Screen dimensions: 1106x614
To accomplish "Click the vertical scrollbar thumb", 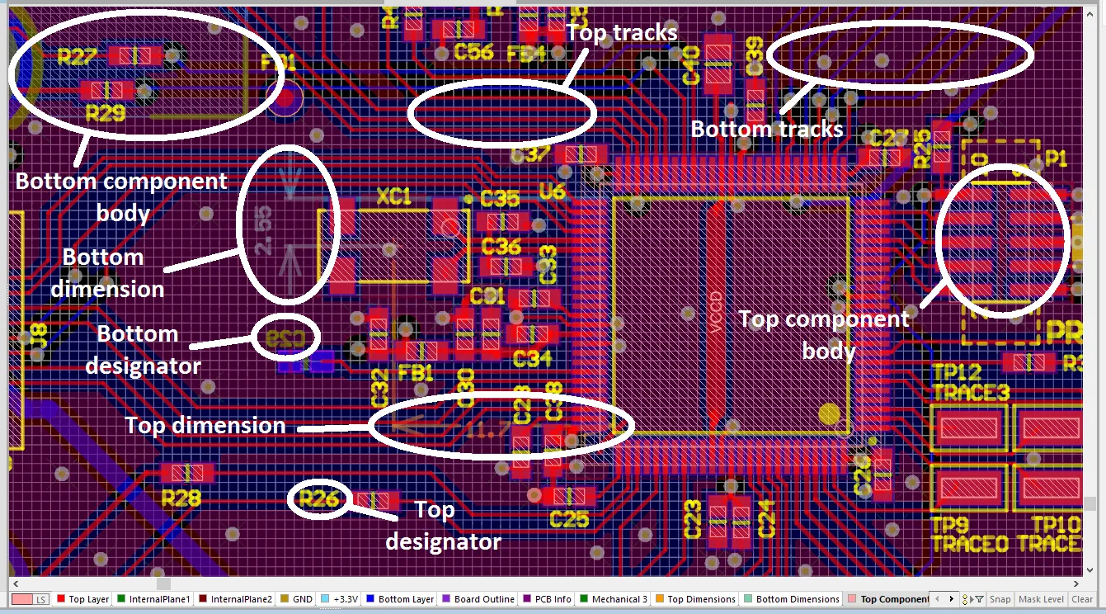I will (1090, 503).
